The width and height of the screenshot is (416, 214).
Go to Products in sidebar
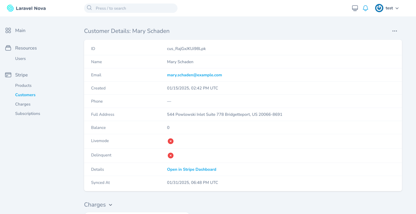pyautogui.click(x=23, y=85)
